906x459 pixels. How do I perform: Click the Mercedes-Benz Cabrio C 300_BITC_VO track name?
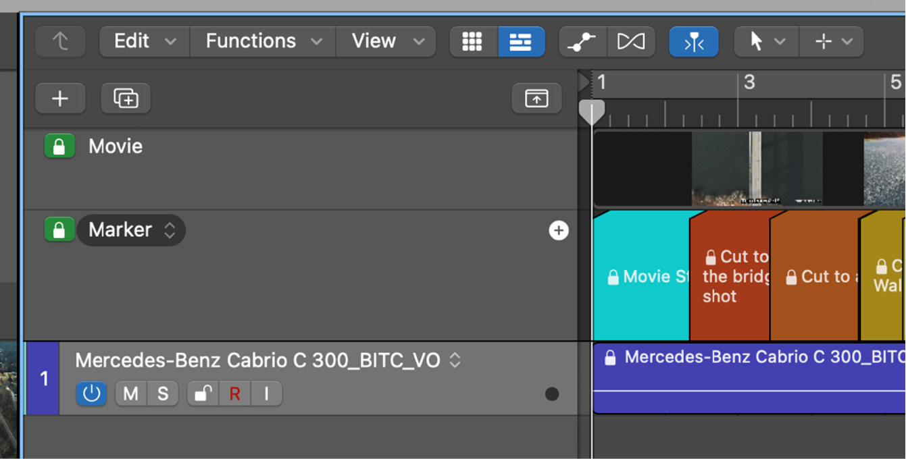pos(257,360)
